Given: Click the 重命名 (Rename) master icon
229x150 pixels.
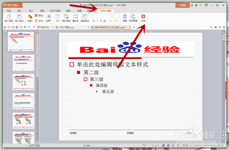Looking at the screenshot, I should pyautogui.click(x=76, y=18).
